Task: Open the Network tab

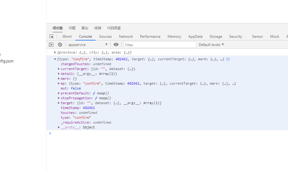Action: [126, 36]
